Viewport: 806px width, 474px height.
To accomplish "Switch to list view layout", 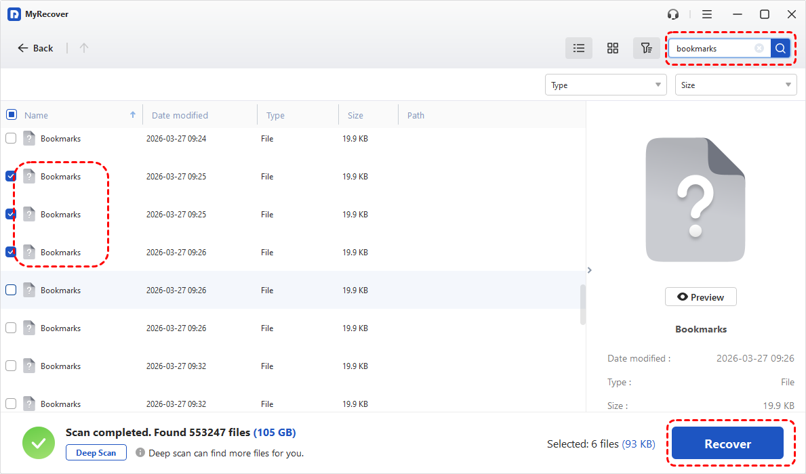I will click(578, 48).
